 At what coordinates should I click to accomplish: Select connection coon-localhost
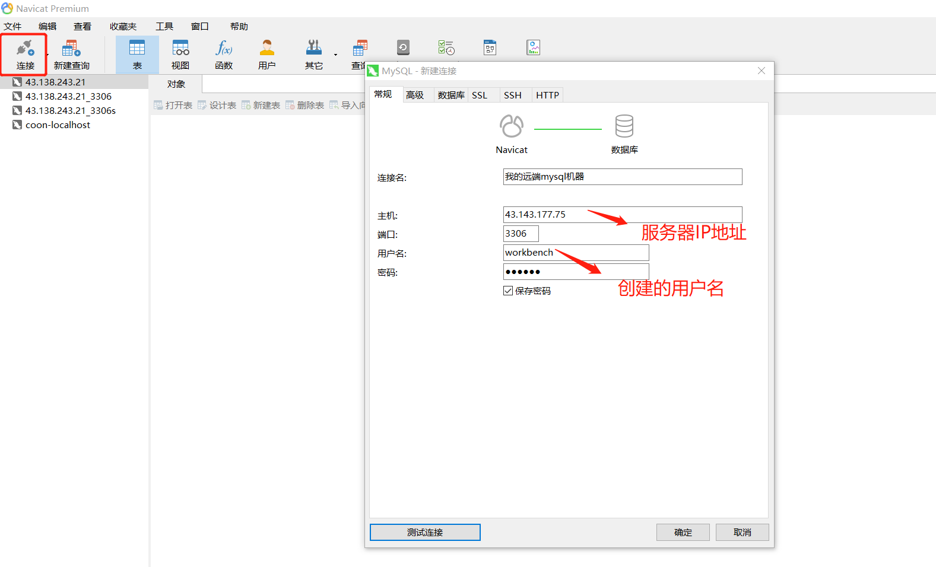click(x=74, y=125)
